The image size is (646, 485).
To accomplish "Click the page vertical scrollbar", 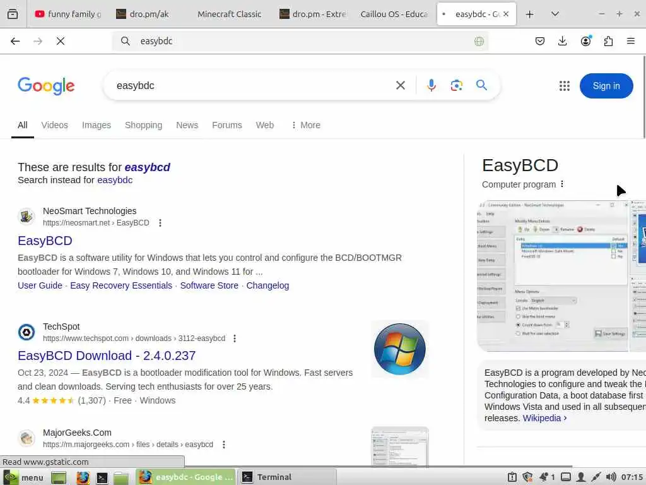I will point(644,97).
